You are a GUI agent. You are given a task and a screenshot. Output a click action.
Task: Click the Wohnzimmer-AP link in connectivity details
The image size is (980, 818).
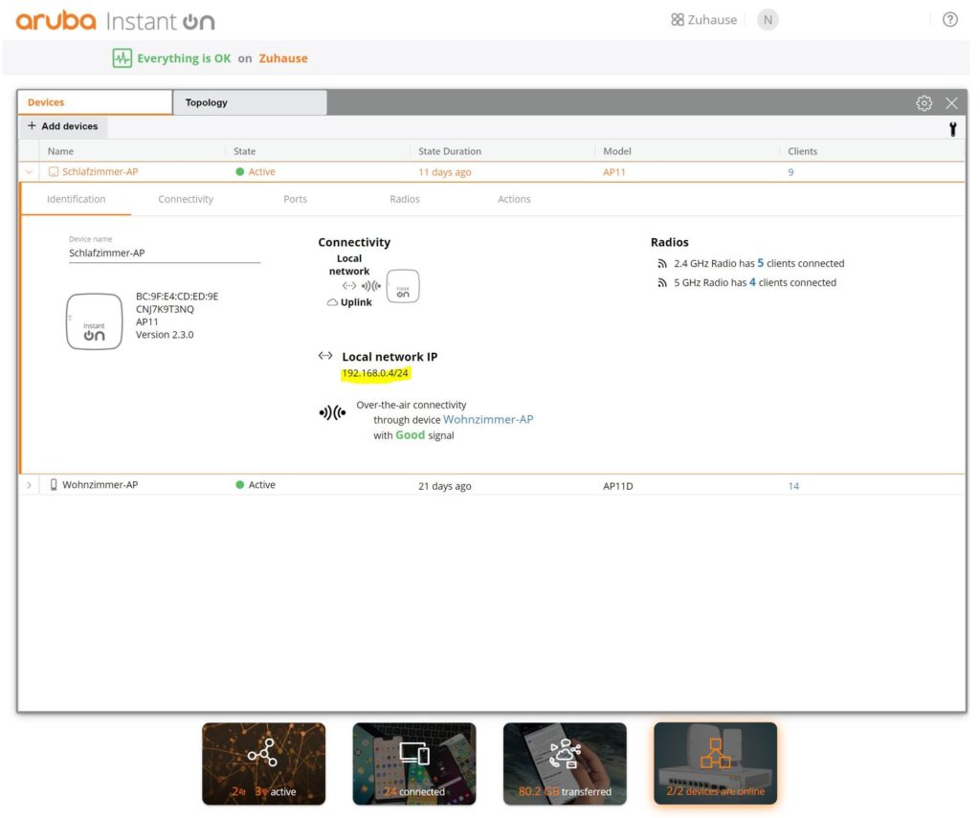pyautogui.click(x=488, y=419)
